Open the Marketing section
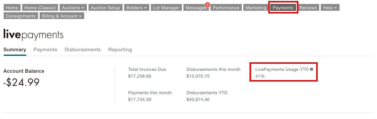This screenshot has width=377, height=119. pos(256,8)
